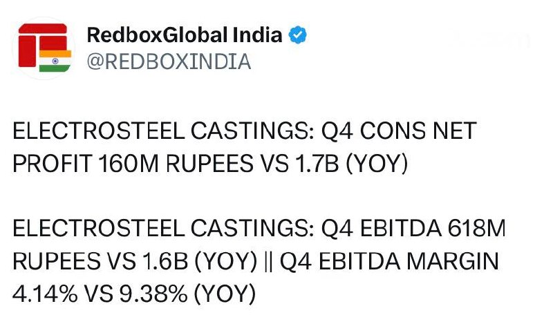The image size is (553, 324).
Task: Click the final (YOY) label
Action: click(225, 294)
